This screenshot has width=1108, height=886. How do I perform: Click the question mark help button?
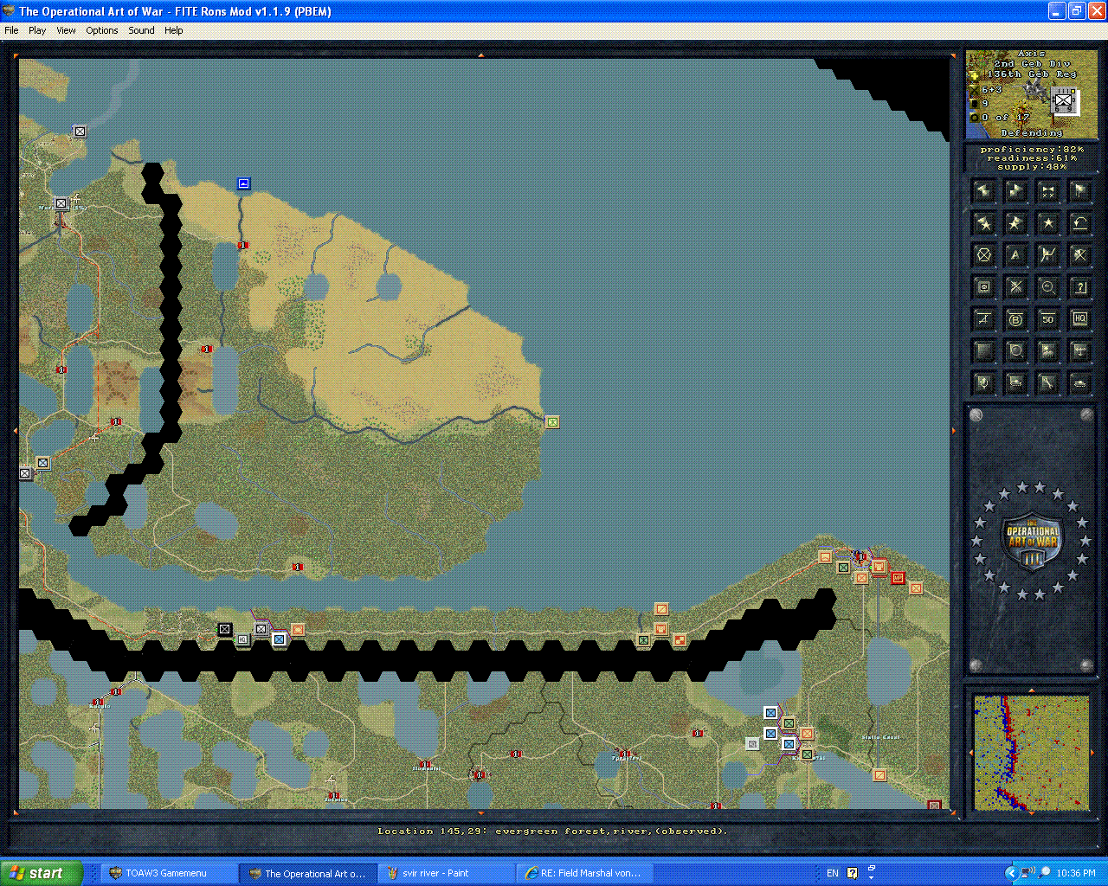tap(1080, 287)
